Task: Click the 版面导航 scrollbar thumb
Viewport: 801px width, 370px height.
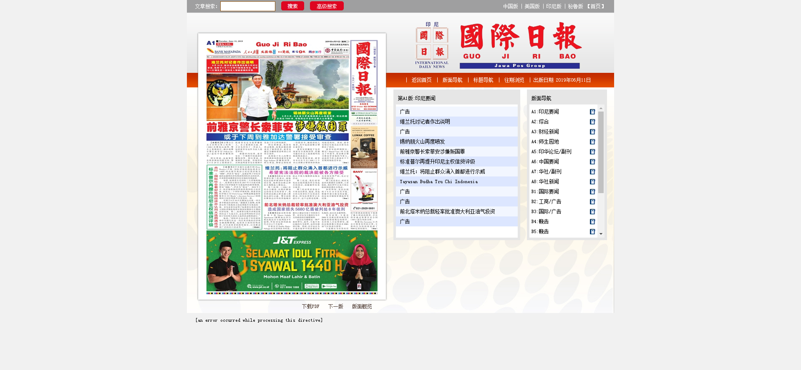Action: (x=601, y=152)
